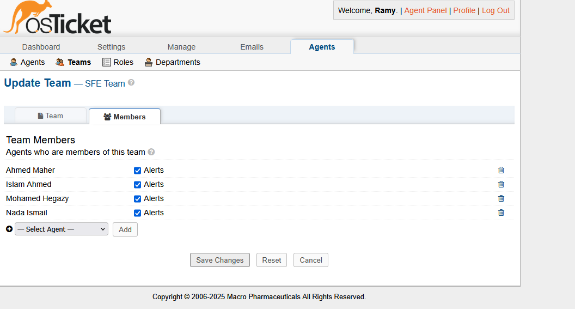
Task: Toggle Alerts checkbox for Islam Ahmed
Action: [137, 185]
